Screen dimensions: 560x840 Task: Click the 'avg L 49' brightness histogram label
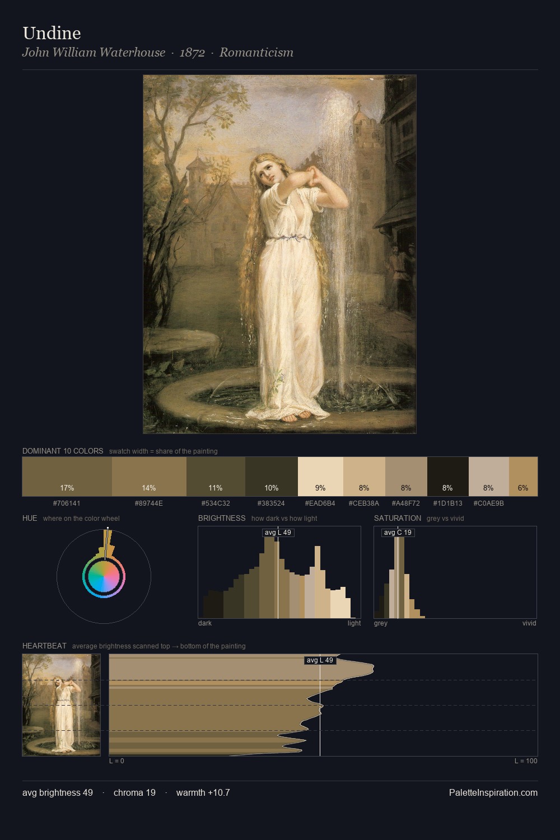(x=278, y=533)
